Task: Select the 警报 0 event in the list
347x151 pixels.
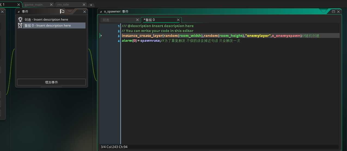Action: click(51, 25)
